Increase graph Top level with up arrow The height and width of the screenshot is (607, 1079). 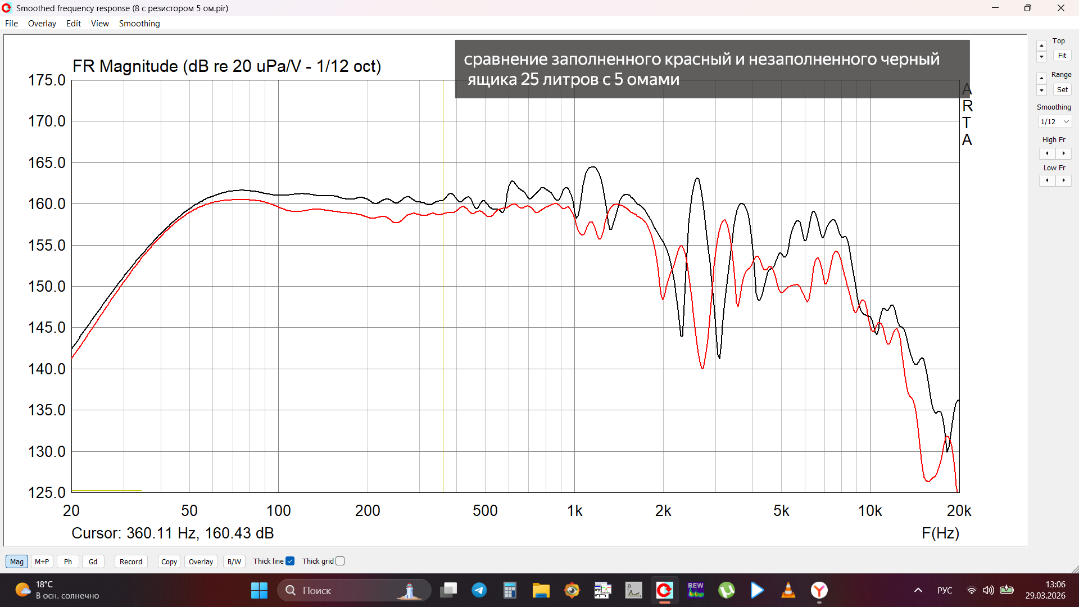coord(1041,46)
